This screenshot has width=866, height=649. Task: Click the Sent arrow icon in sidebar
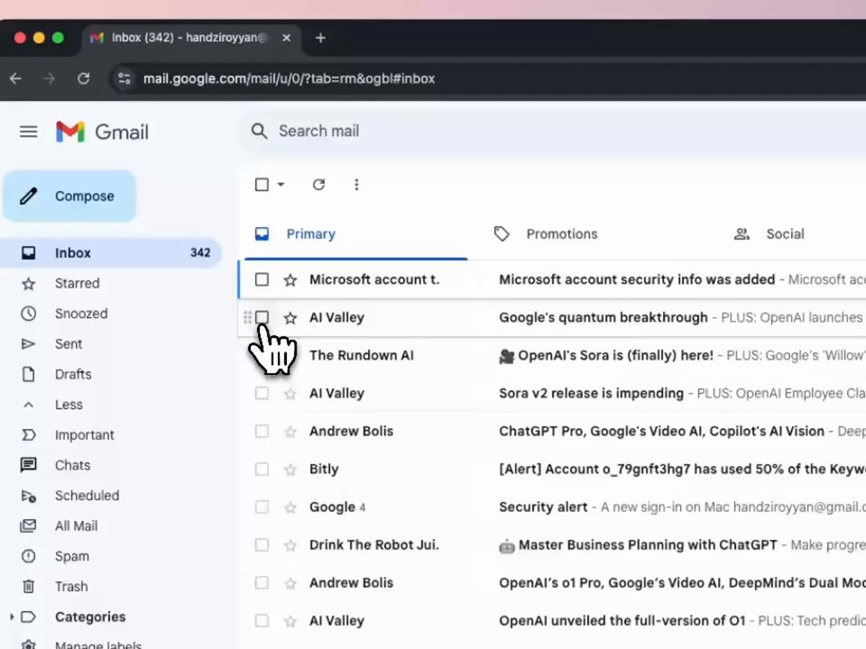pos(28,343)
